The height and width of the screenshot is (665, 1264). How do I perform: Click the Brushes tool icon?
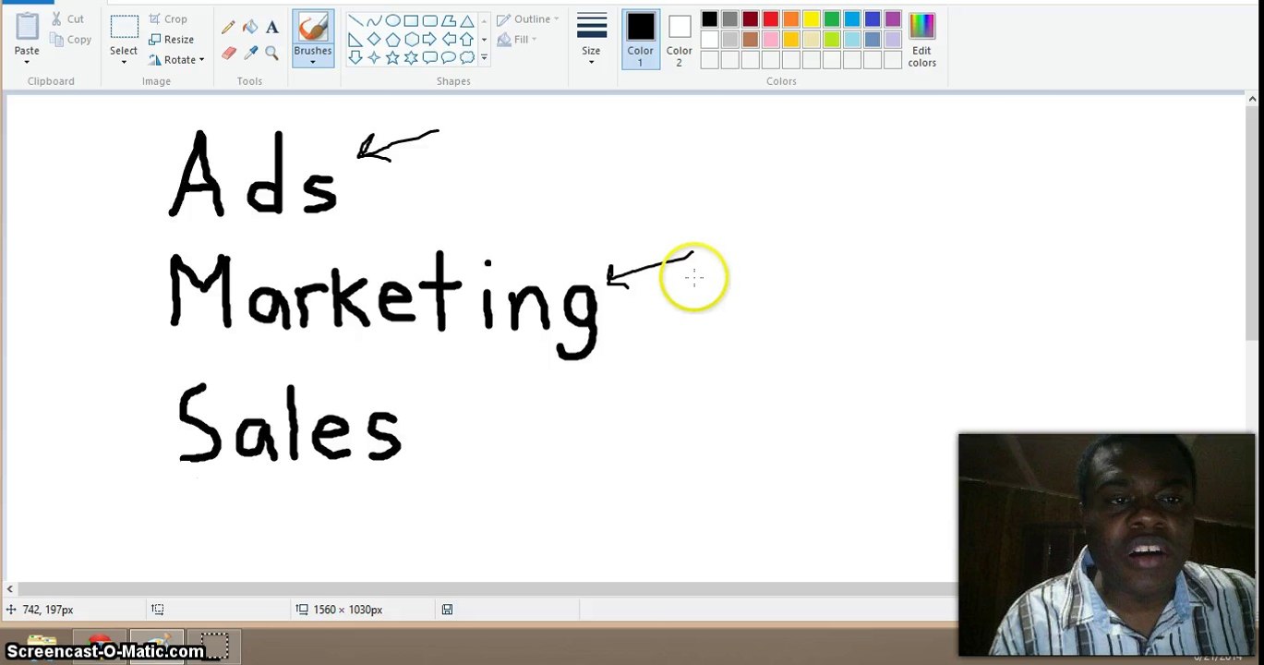pos(313,28)
